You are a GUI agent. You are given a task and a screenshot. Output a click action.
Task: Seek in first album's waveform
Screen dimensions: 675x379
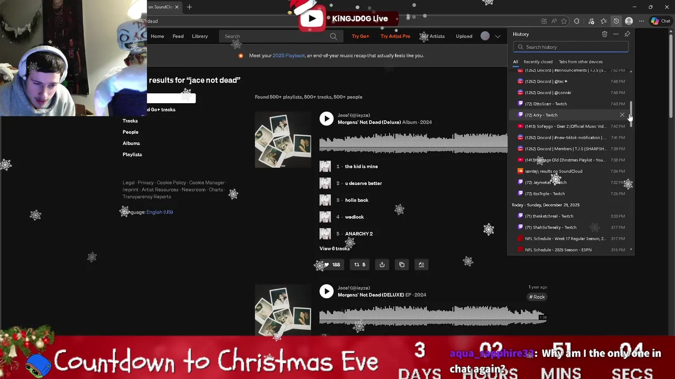pos(413,142)
